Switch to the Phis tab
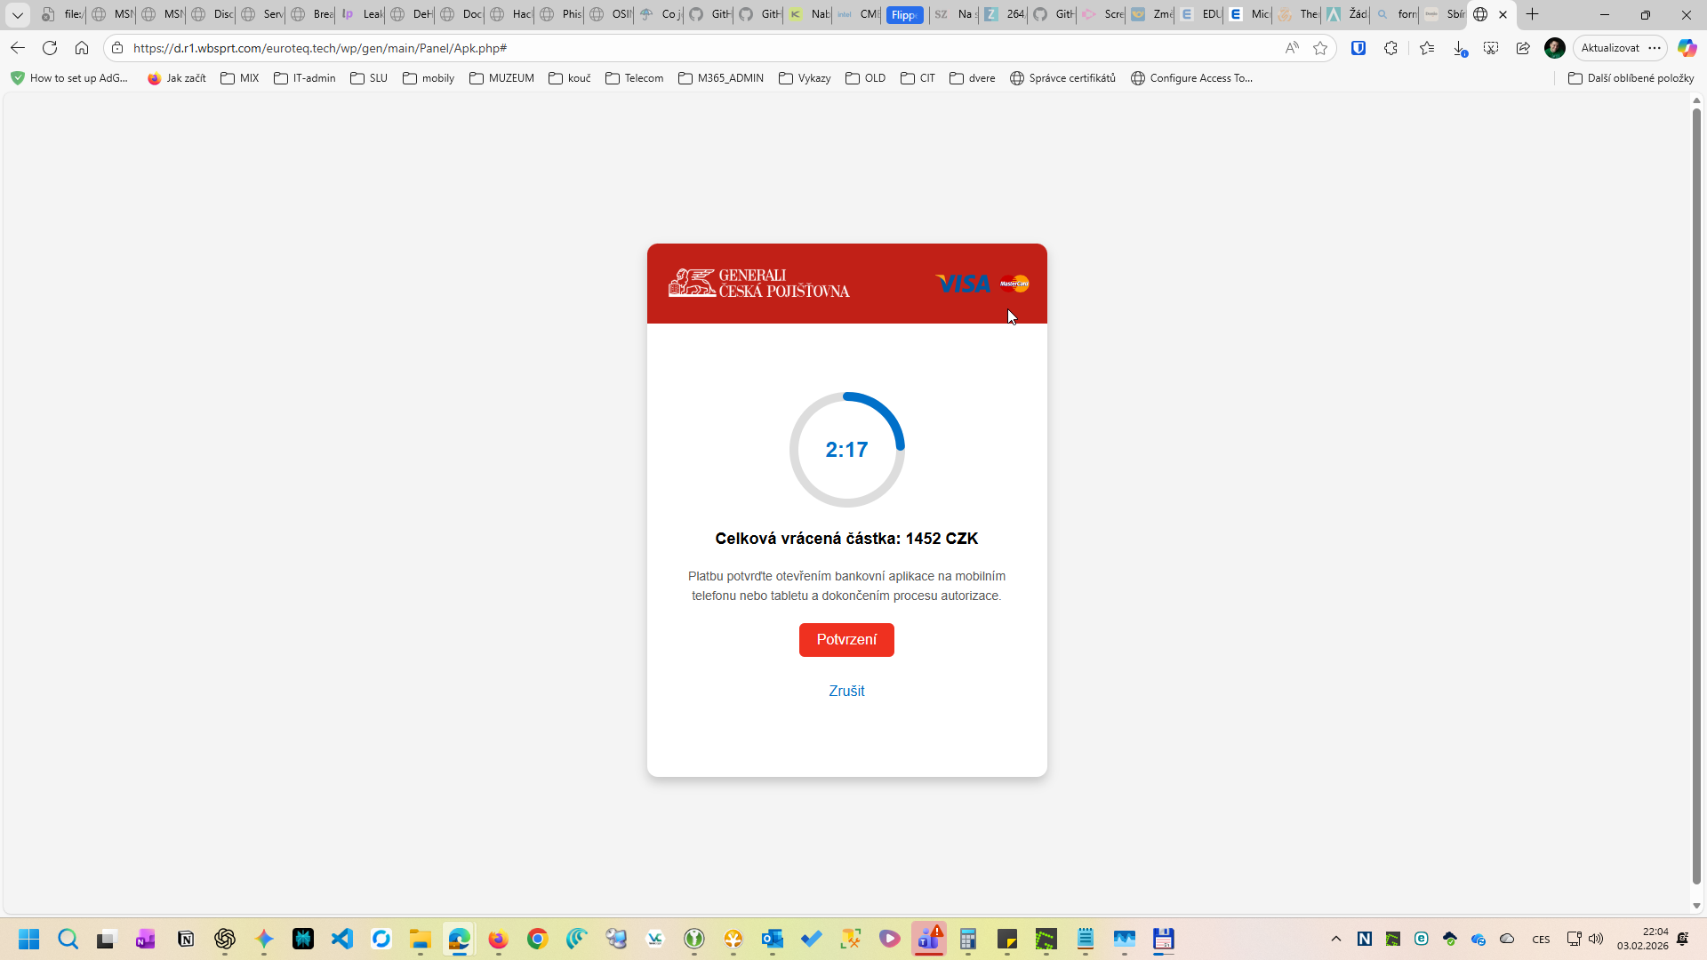Image resolution: width=1707 pixels, height=960 pixels. tap(560, 14)
